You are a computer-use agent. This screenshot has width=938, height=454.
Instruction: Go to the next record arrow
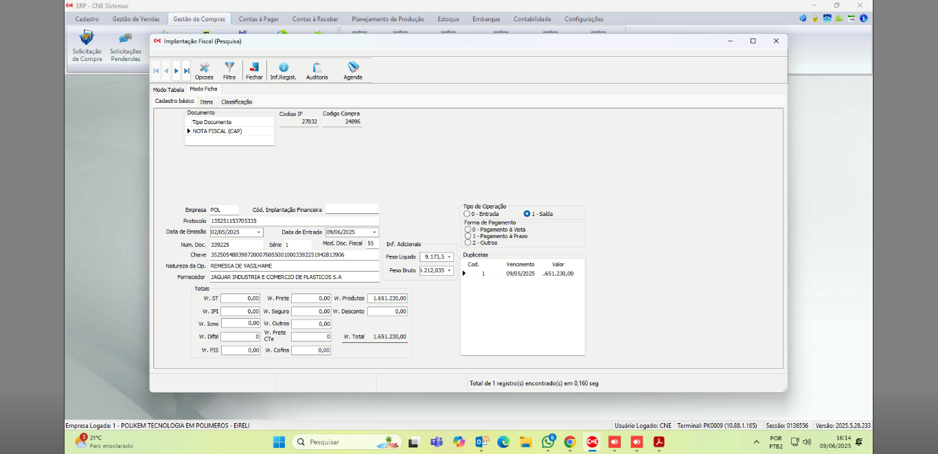176,71
